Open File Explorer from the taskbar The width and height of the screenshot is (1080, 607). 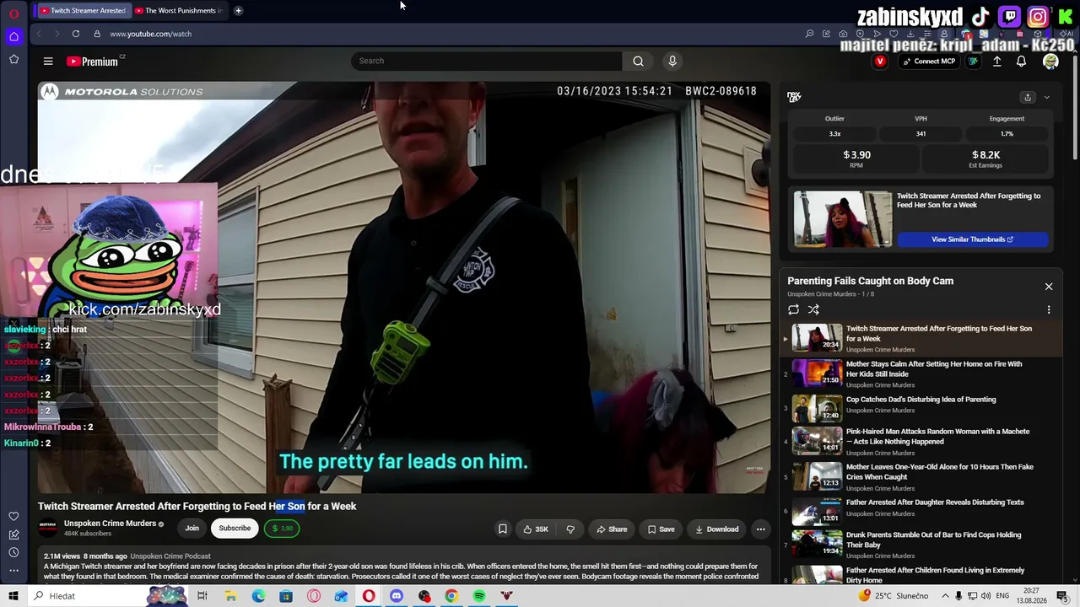[x=230, y=596]
